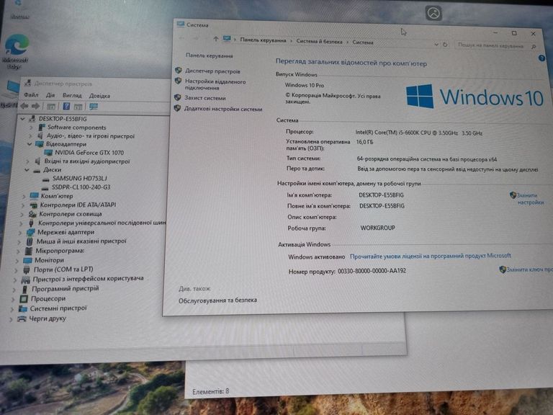Click the Back arrow in Device Manager toolbar

(x=24, y=106)
